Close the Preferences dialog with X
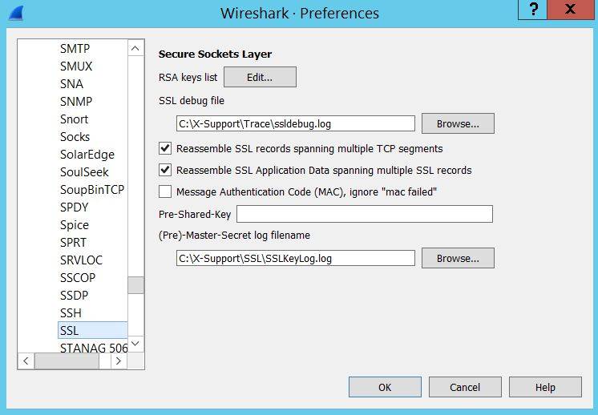Screen dimensions: 598x415 coord(570,9)
